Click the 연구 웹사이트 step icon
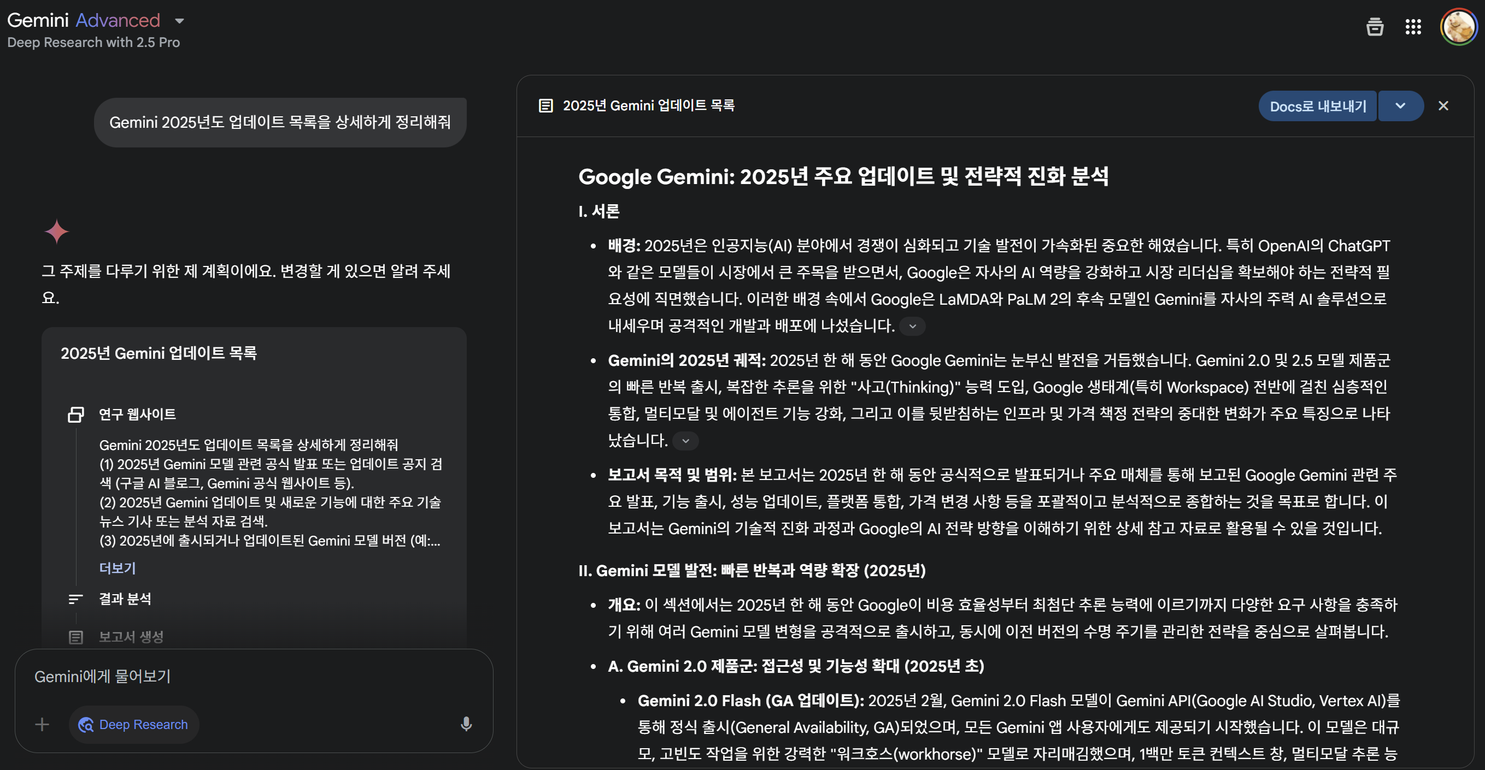This screenshot has height=770, width=1485. (76, 414)
